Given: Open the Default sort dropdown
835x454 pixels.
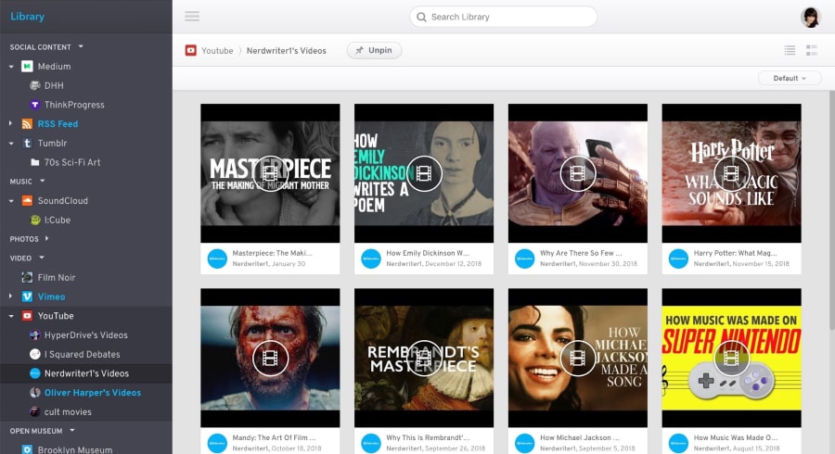Looking at the screenshot, I should tap(790, 78).
